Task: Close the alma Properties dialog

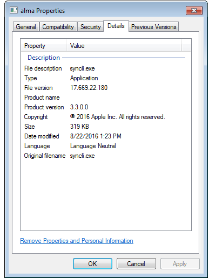Action: tap(194, 11)
